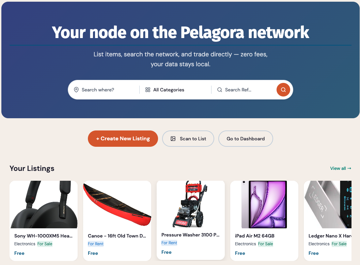Click the image icon on Scan to List

(174, 139)
